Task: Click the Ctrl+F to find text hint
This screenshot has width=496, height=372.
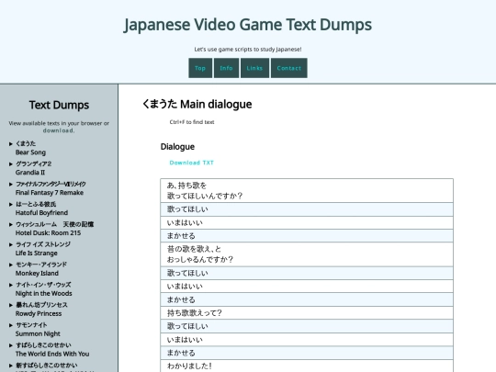Action: point(192,122)
